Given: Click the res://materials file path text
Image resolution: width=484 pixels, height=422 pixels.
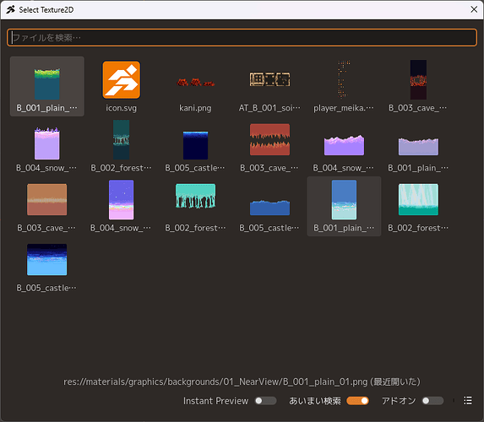Looking at the screenshot, I should point(242,381).
